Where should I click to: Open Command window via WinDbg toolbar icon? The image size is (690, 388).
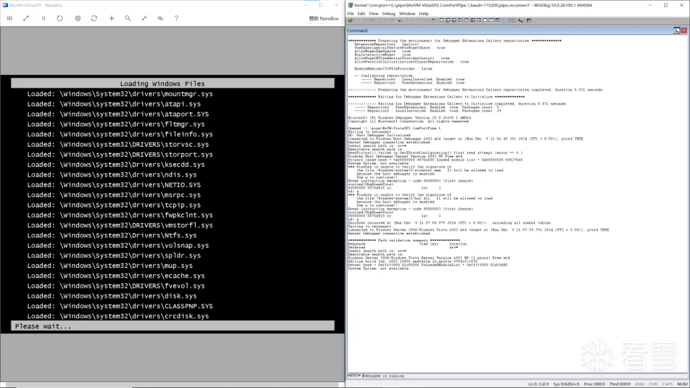coord(442,20)
